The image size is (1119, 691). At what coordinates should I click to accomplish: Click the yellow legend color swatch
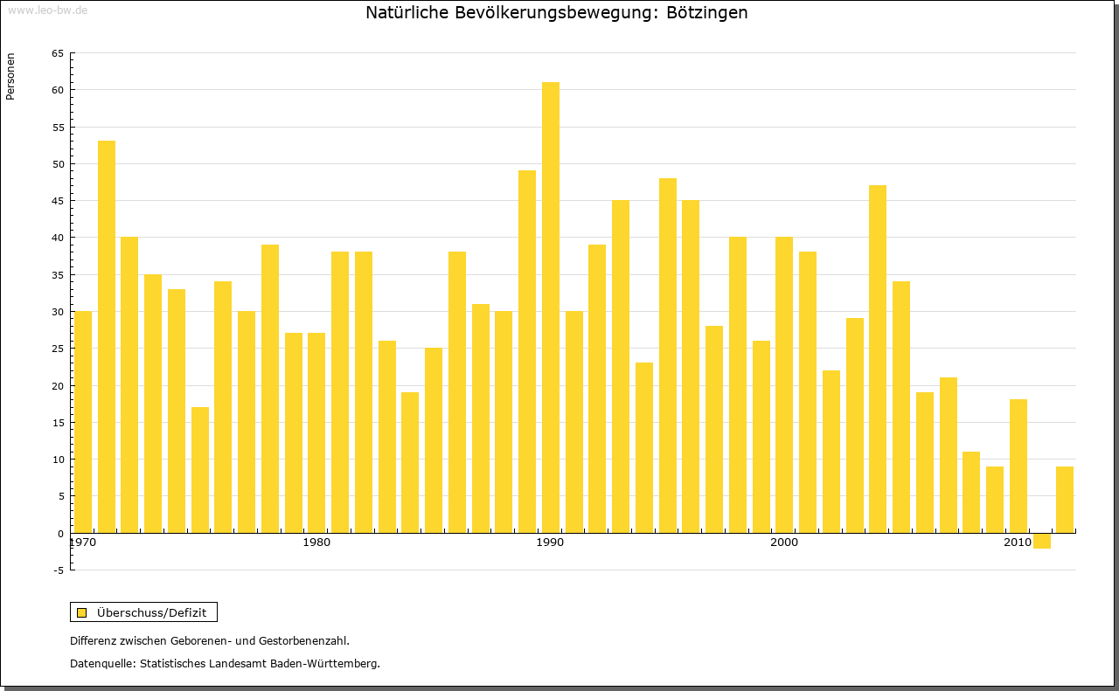(82, 612)
